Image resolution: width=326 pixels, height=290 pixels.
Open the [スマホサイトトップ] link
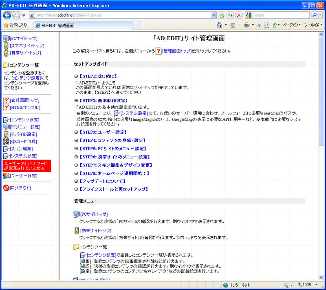point(27,46)
